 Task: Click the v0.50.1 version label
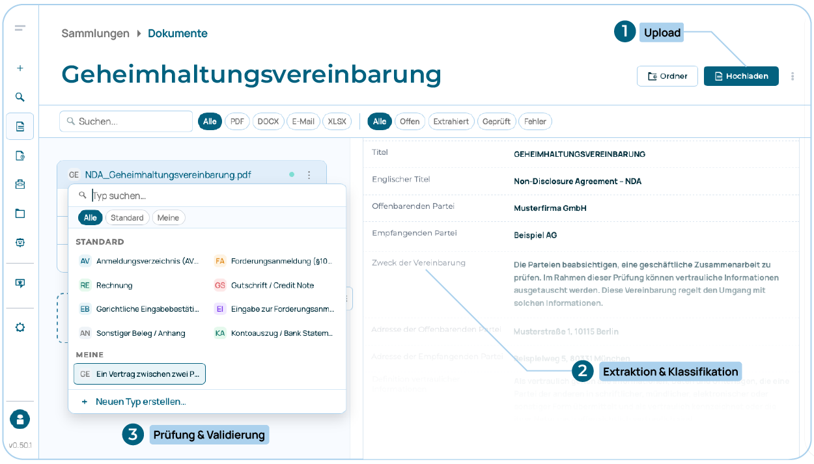click(20, 446)
